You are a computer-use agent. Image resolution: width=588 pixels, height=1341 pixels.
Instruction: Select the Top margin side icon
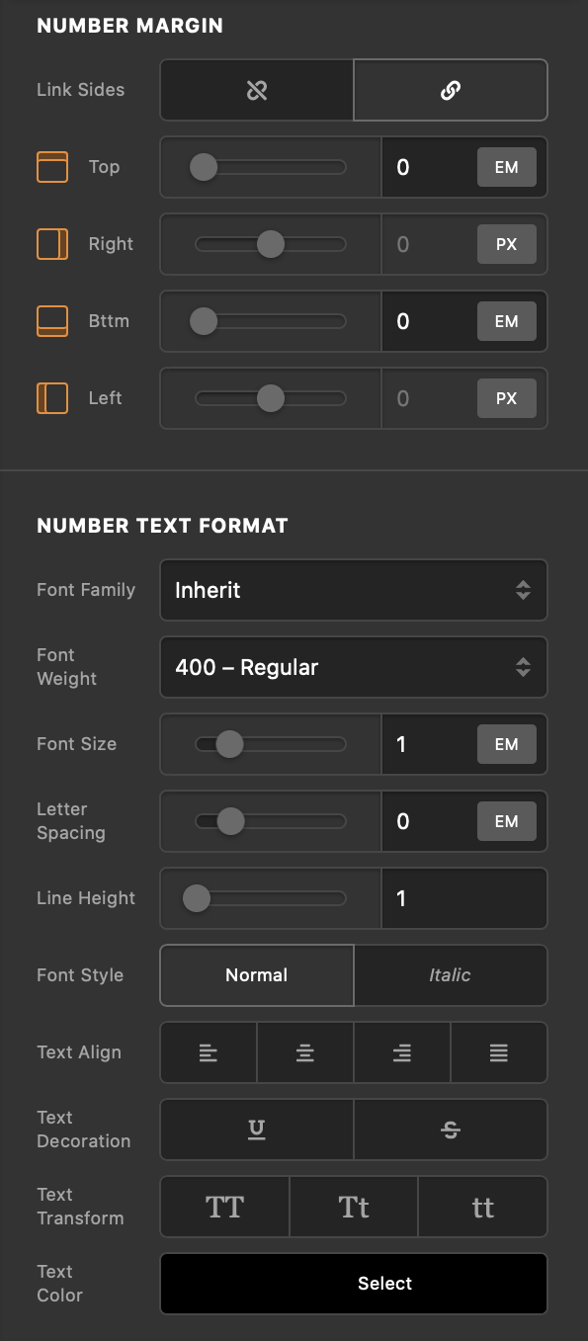[51, 167]
